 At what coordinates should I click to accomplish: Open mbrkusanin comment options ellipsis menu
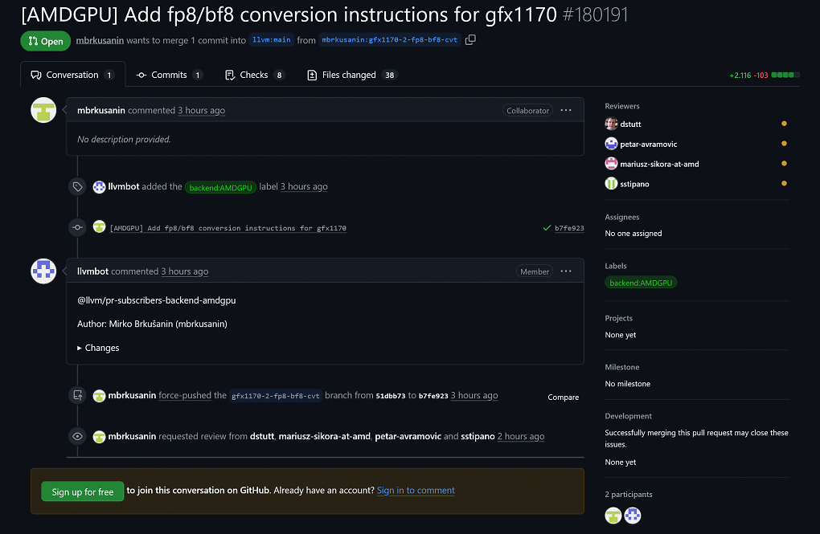click(x=566, y=110)
